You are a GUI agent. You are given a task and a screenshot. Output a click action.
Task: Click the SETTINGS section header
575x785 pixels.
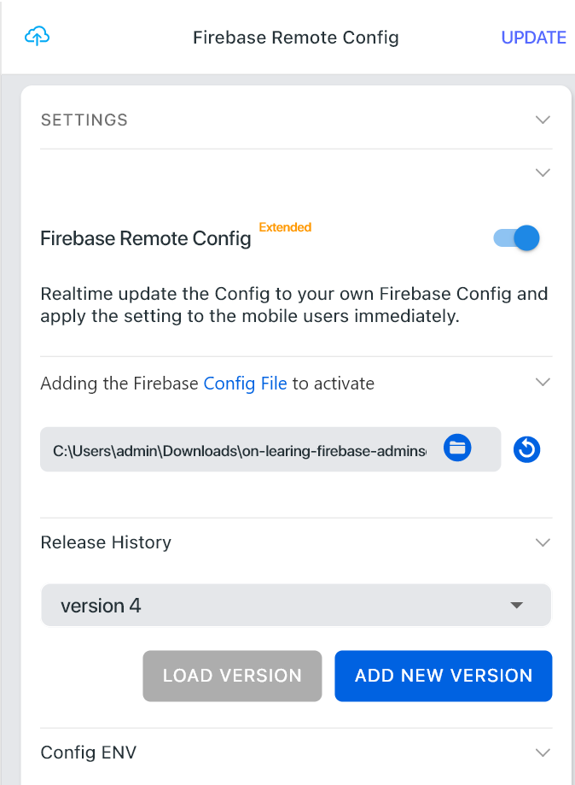pyautogui.click(x=84, y=120)
